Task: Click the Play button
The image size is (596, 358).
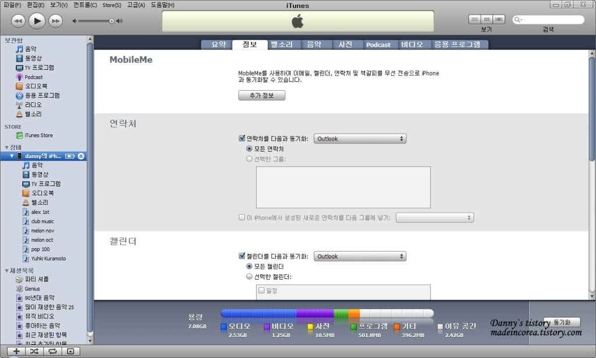Action: tap(37, 21)
